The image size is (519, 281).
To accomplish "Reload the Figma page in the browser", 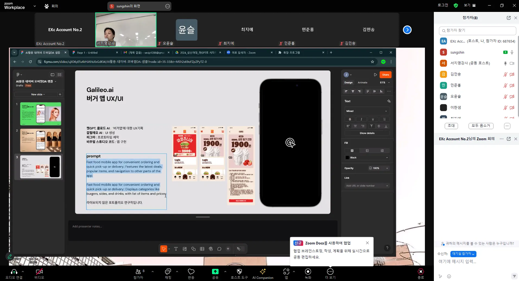I will click(x=30, y=62).
